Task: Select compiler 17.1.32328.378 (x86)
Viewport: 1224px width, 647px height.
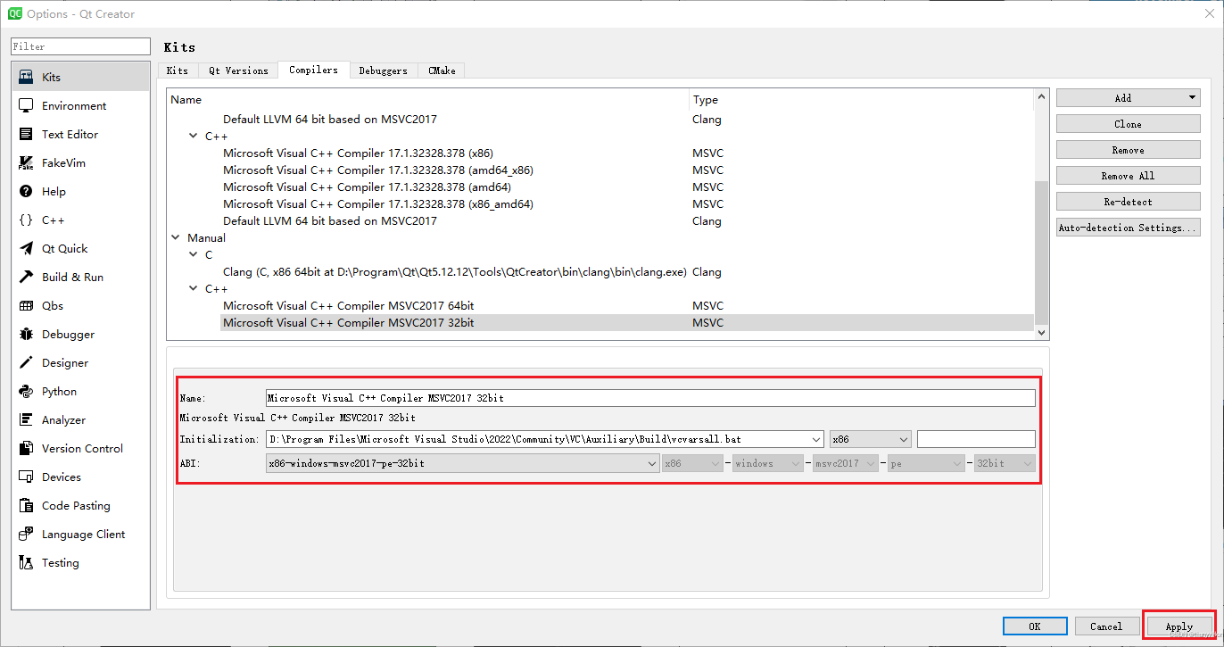Action: pyautogui.click(x=358, y=153)
